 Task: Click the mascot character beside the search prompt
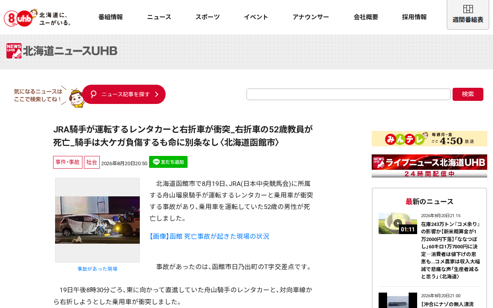[77, 98]
